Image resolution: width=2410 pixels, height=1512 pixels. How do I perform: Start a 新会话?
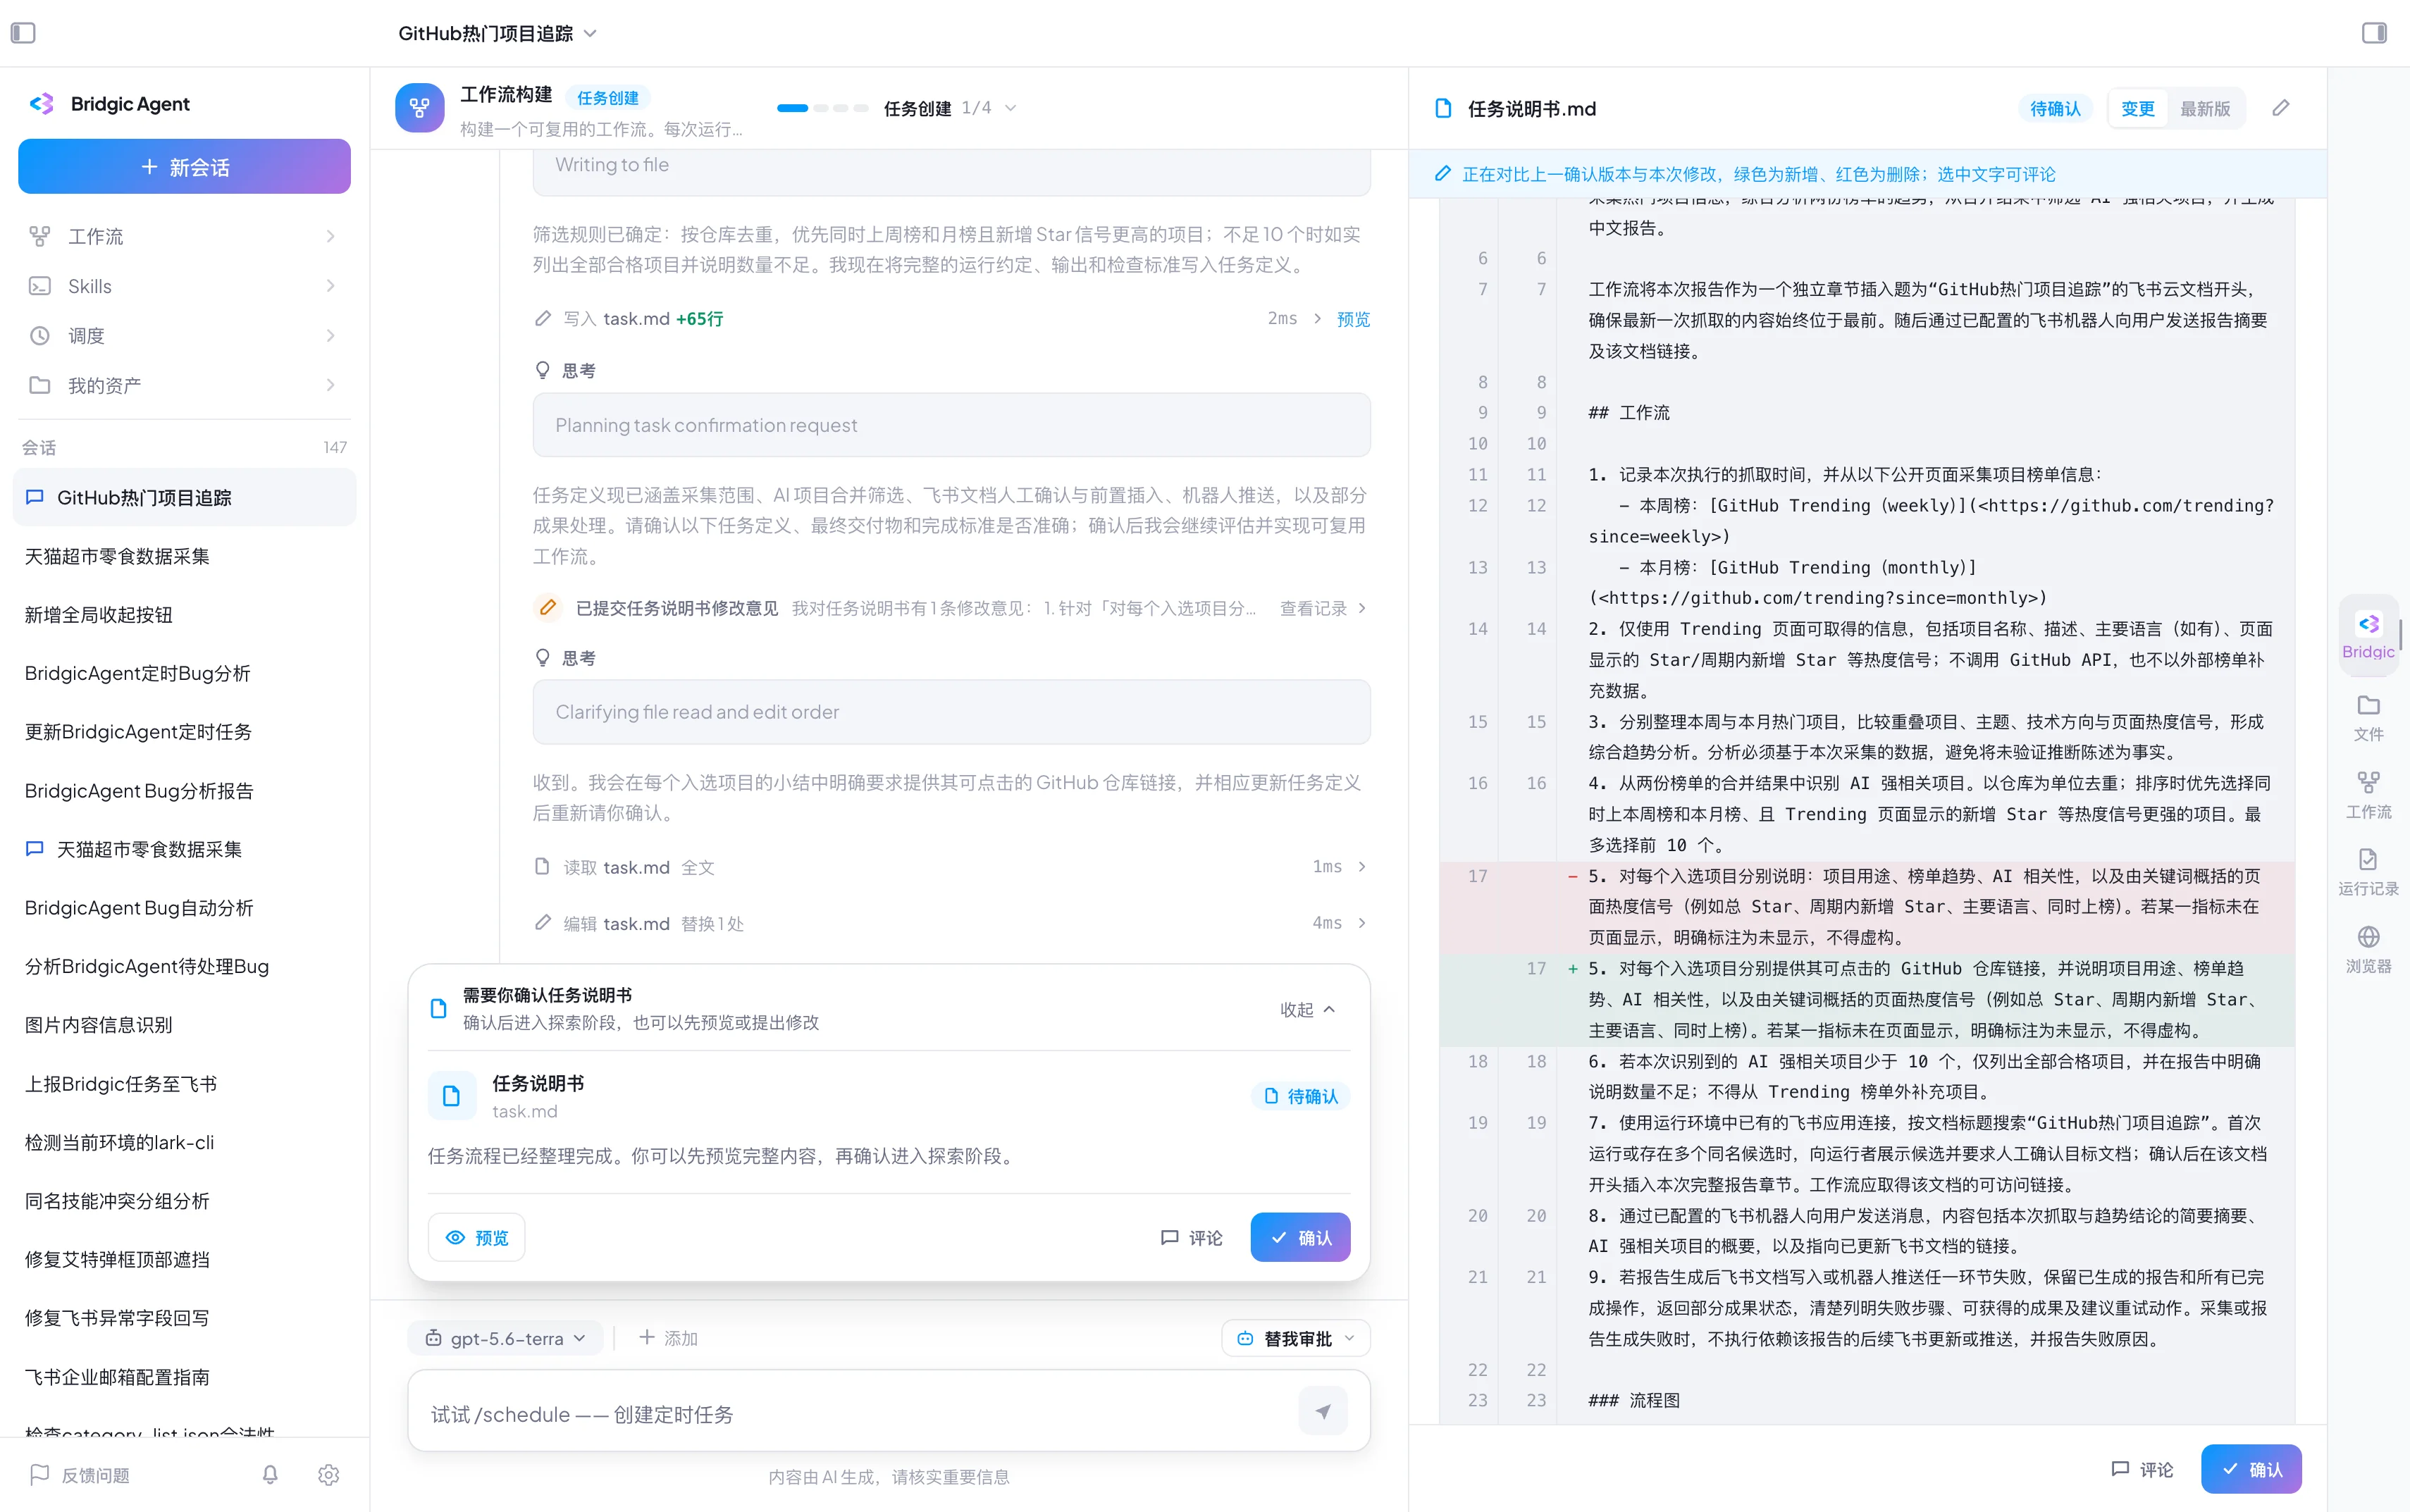(x=184, y=166)
